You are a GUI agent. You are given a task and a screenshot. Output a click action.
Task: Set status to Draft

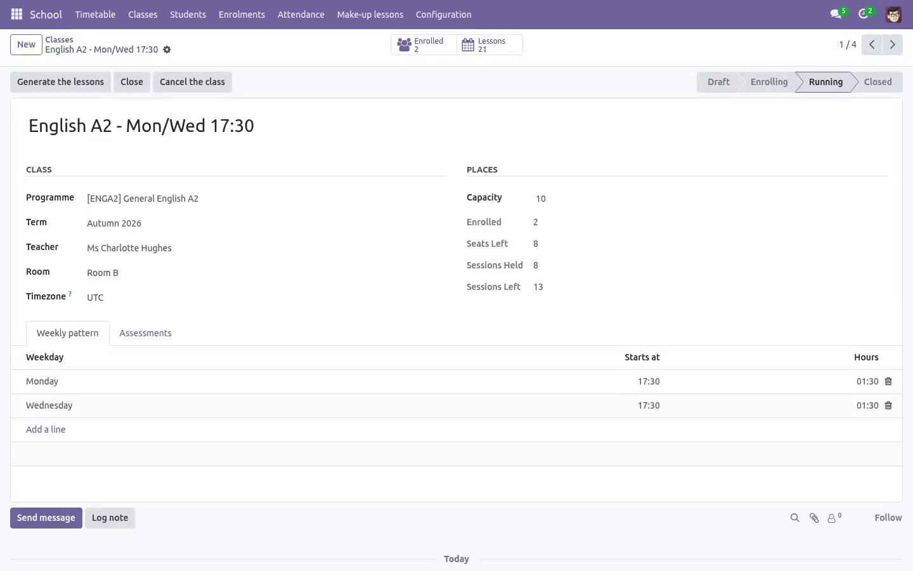point(718,82)
